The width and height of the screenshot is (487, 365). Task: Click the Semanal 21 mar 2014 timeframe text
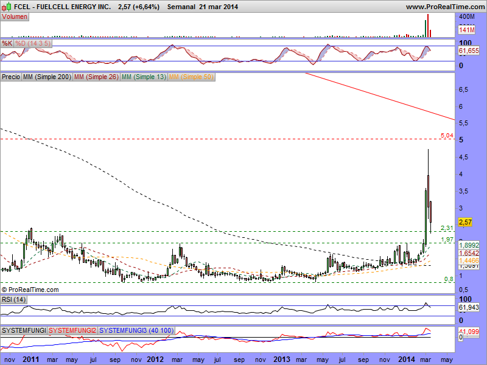pyautogui.click(x=203, y=7)
